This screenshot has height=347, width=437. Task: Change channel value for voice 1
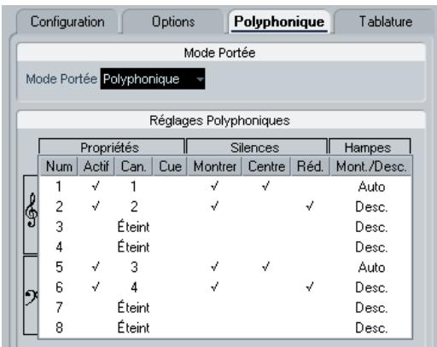coord(133,187)
